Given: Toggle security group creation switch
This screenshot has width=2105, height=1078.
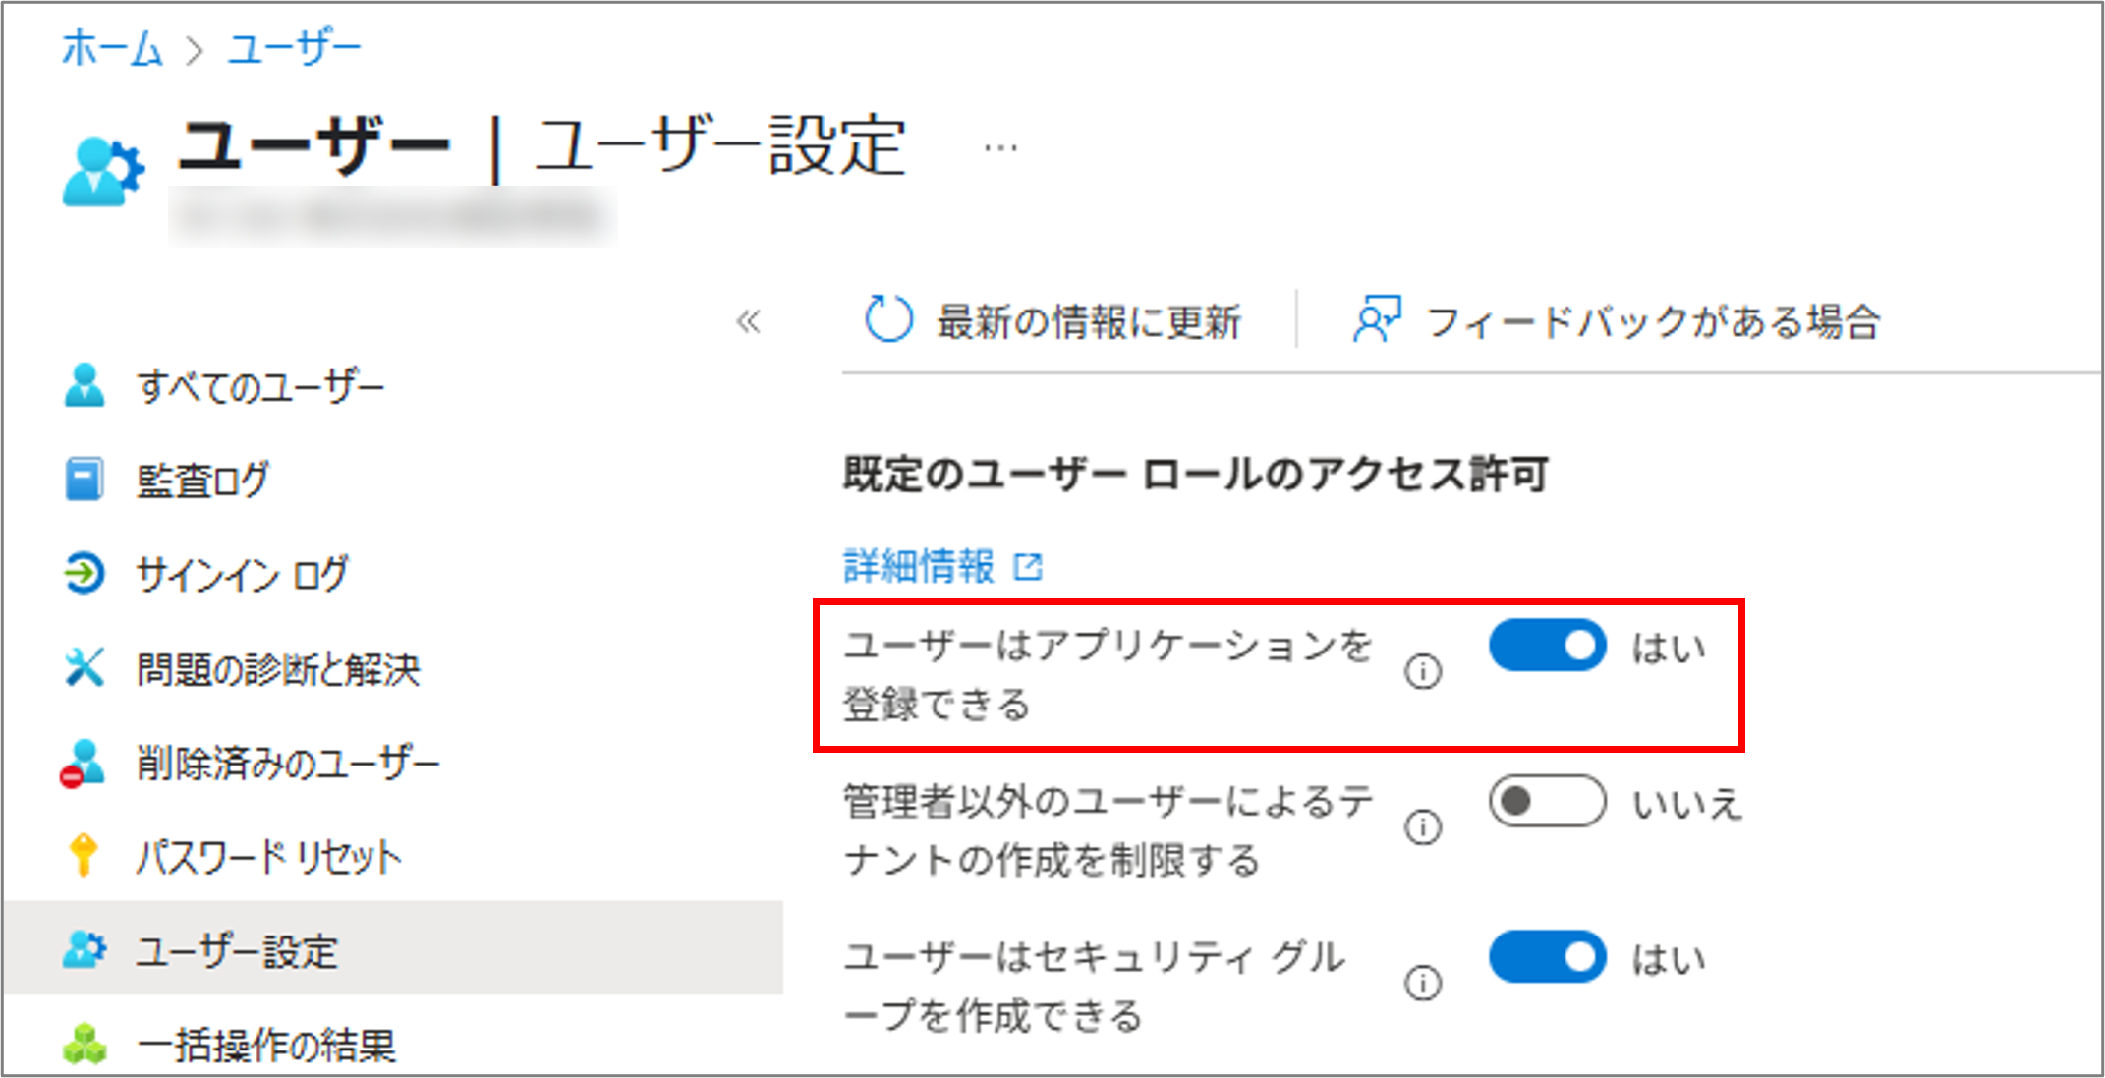Looking at the screenshot, I should [x=1548, y=957].
